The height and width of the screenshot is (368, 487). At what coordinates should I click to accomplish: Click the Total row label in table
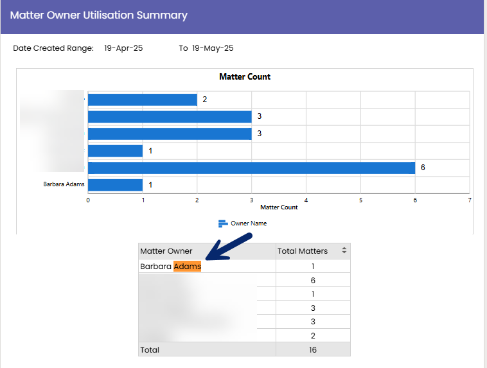pyautogui.click(x=150, y=350)
